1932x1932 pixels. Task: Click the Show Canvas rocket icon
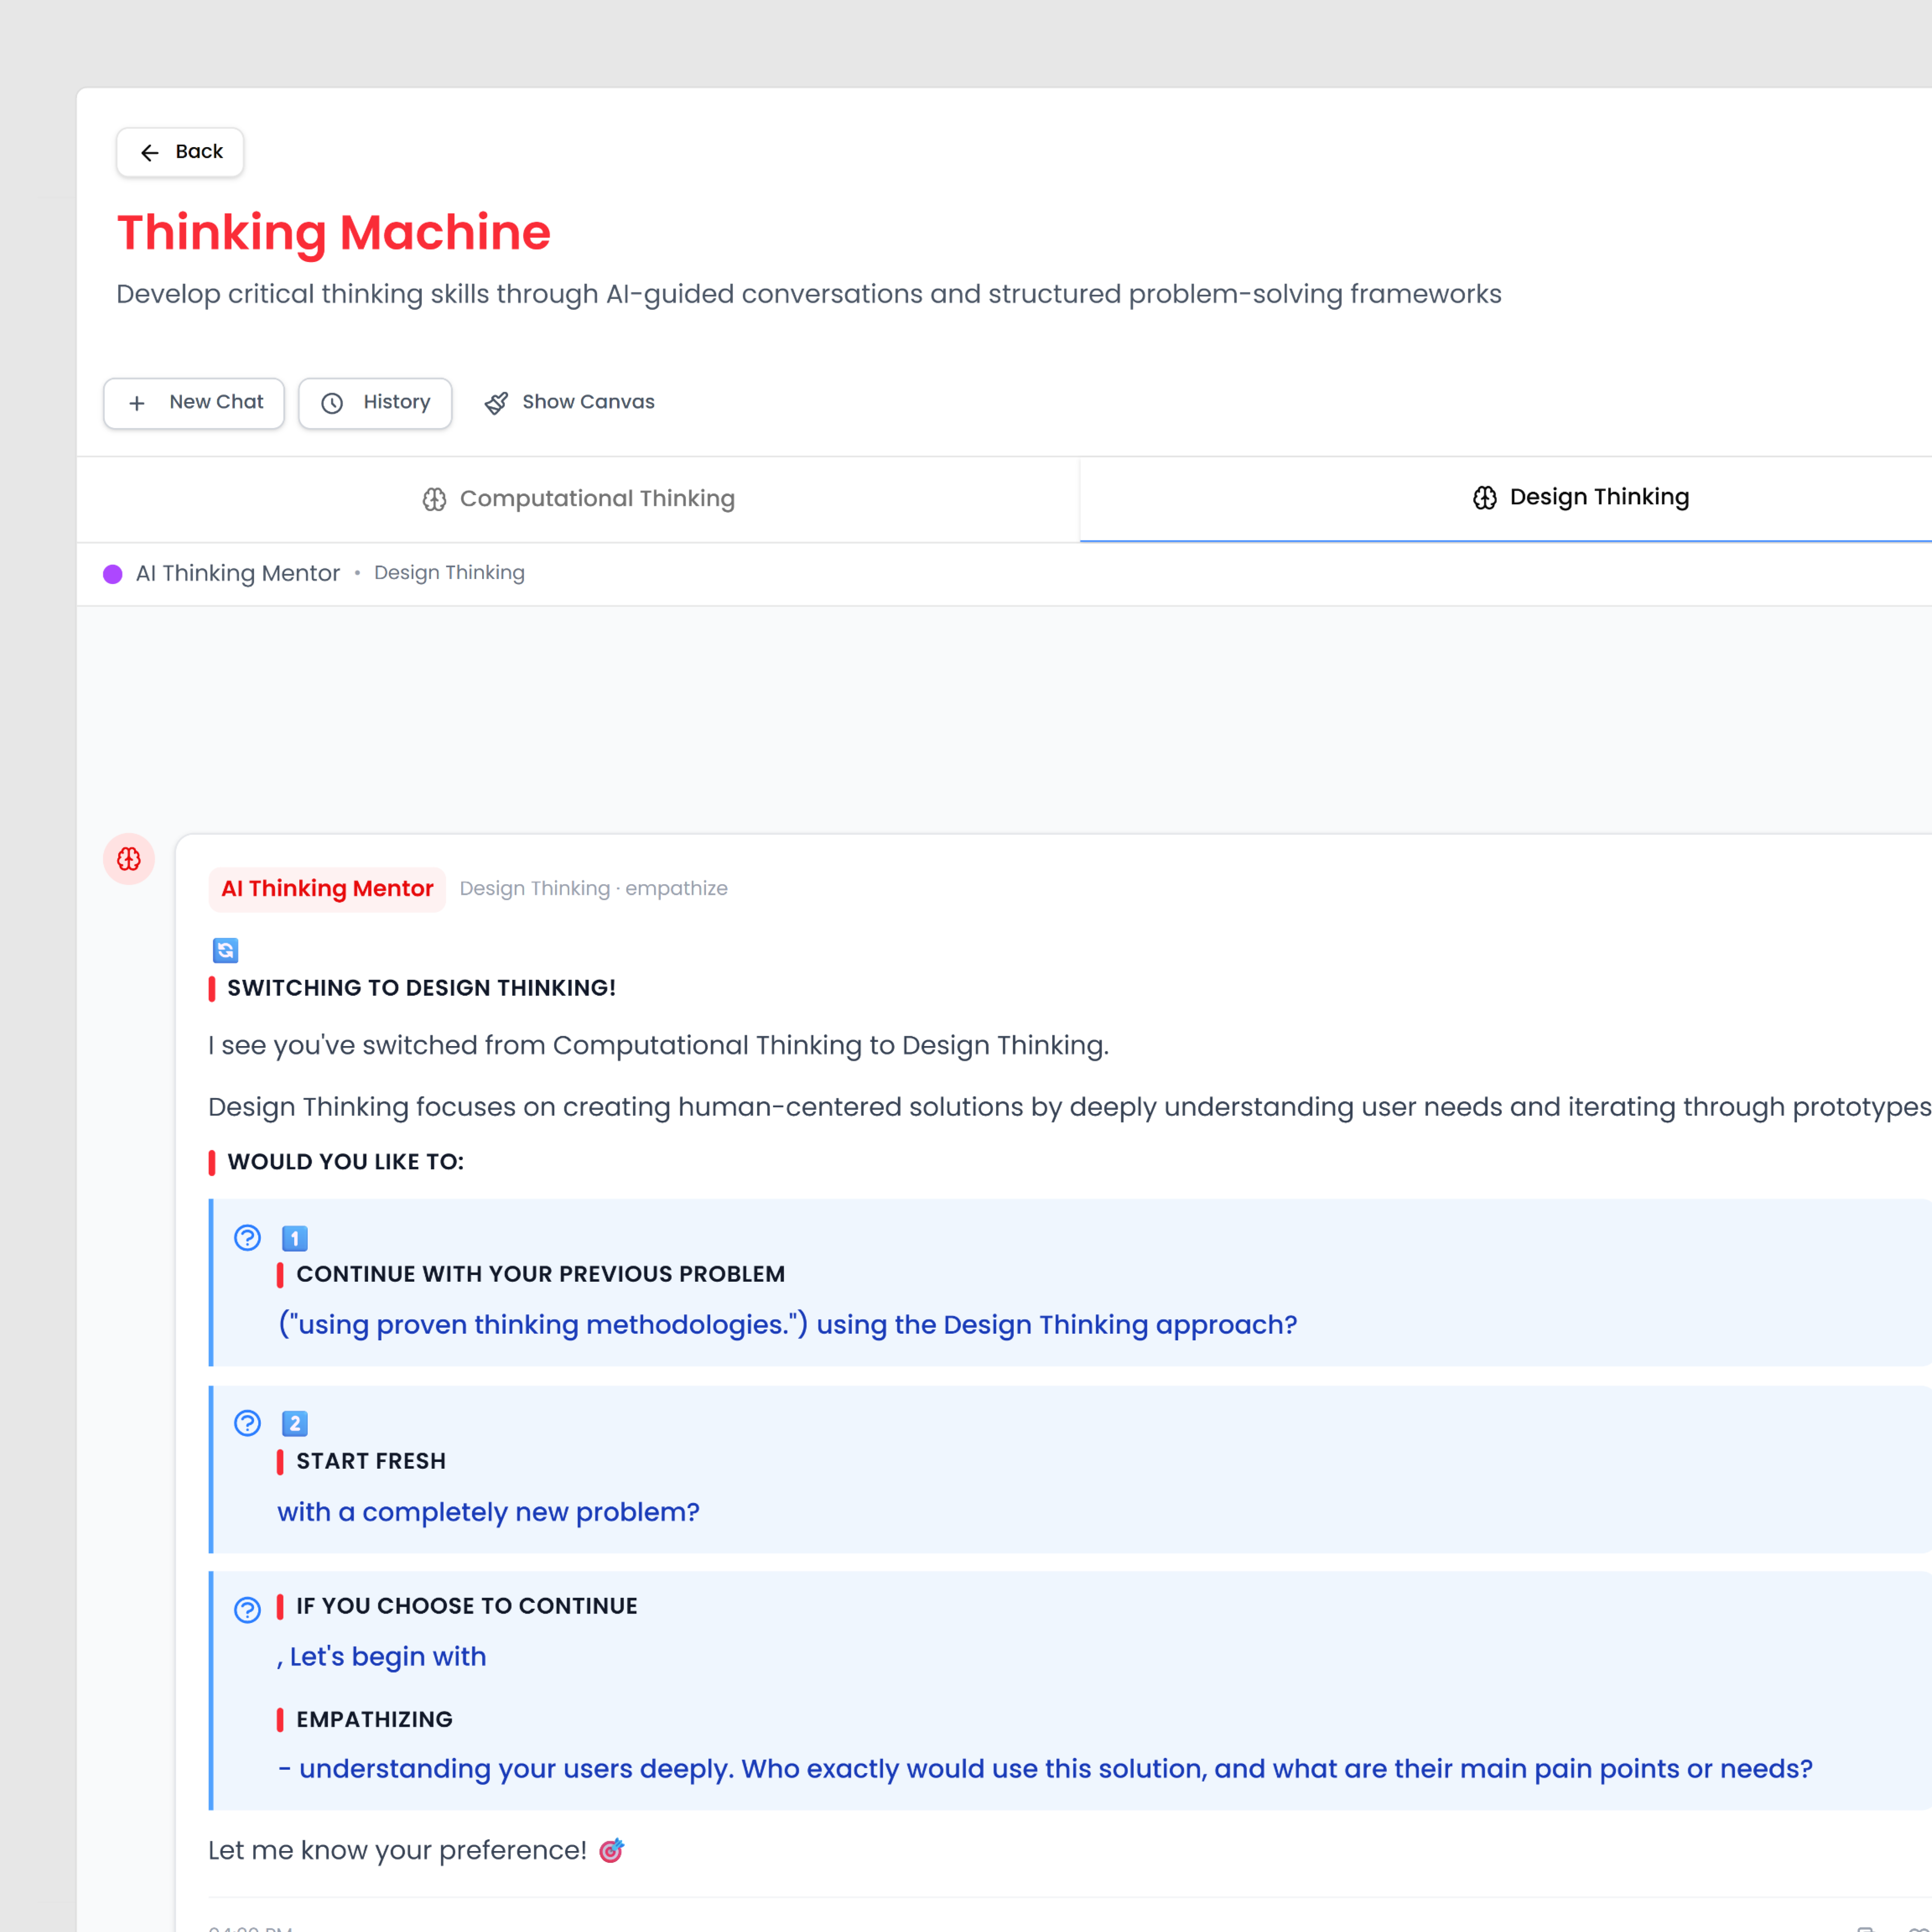[x=496, y=403]
